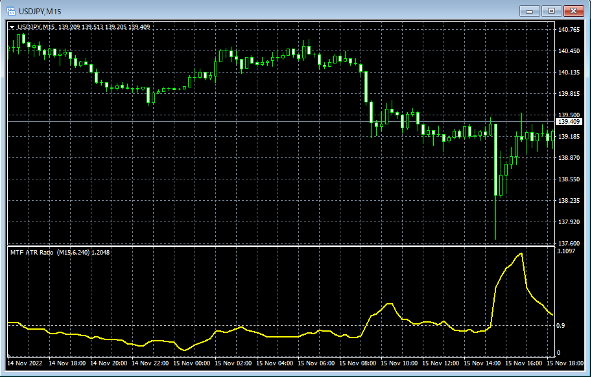Click the 15 Nov 16:00 time label

(x=524, y=363)
